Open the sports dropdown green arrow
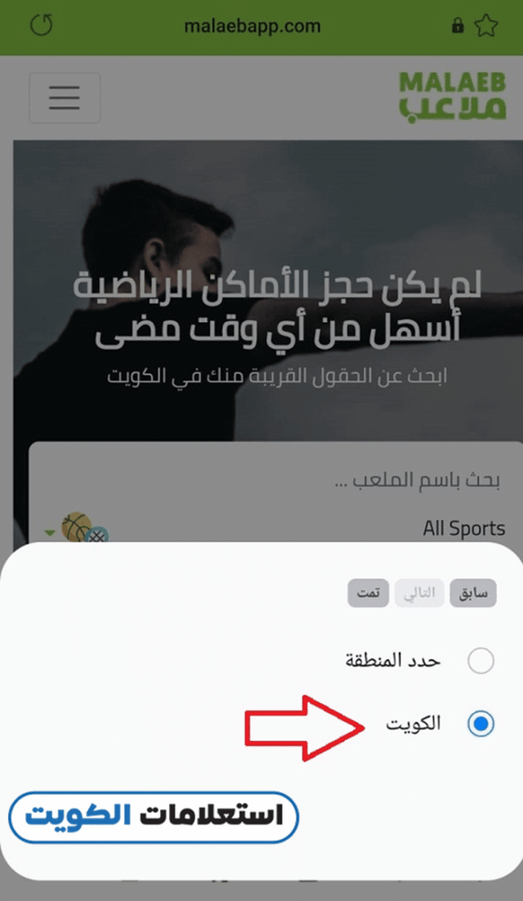 click(50, 532)
